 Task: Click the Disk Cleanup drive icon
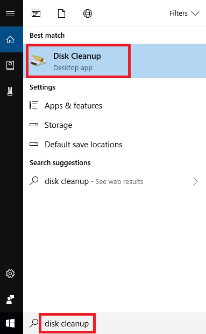tap(38, 60)
